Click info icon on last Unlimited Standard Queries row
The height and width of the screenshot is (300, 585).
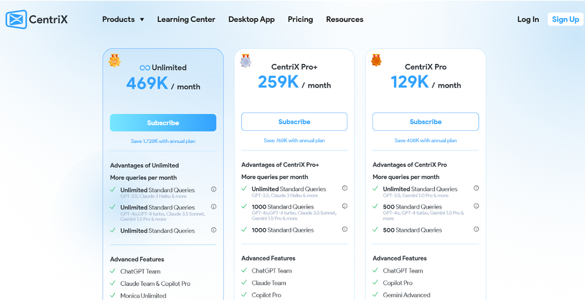pos(214,230)
